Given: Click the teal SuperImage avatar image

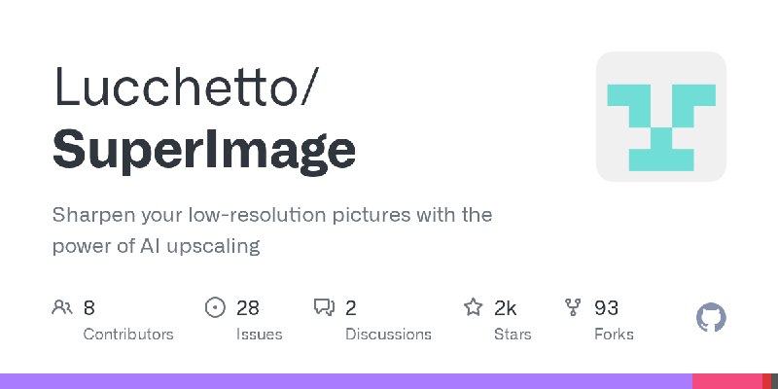Looking at the screenshot, I should tap(661, 117).
